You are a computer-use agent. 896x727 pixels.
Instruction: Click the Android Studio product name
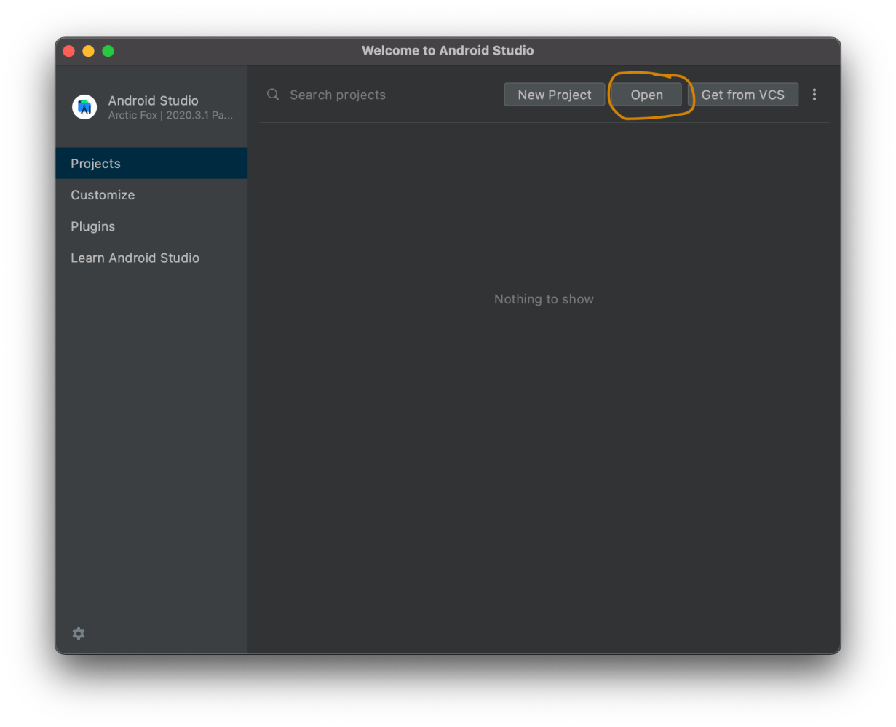click(x=153, y=100)
